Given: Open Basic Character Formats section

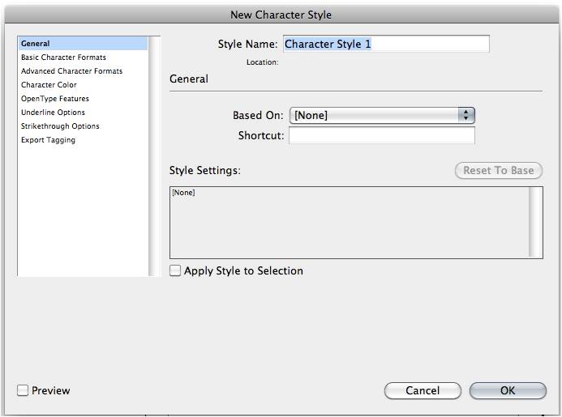Looking at the screenshot, I should pyautogui.click(x=63, y=57).
